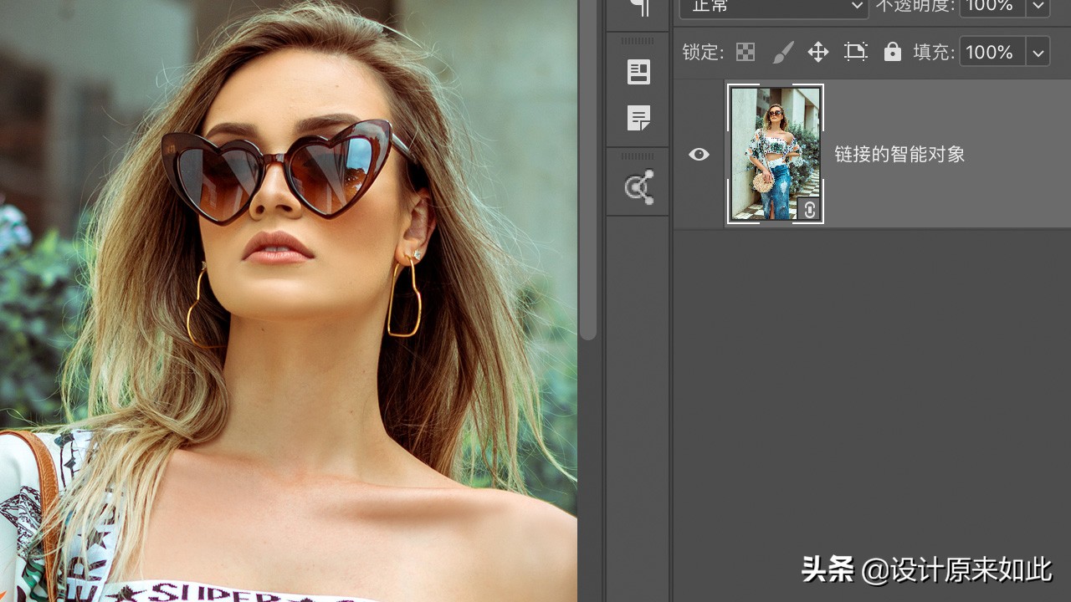Select the 链接的智能对象 layer name

(x=899, y=155)
